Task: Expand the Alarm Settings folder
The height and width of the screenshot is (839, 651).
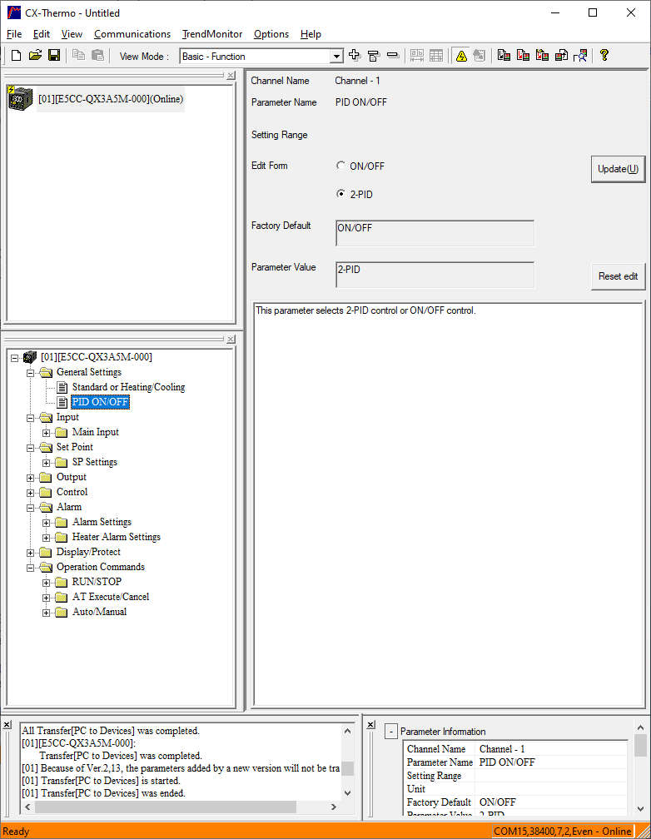Action: coord(46,523)
